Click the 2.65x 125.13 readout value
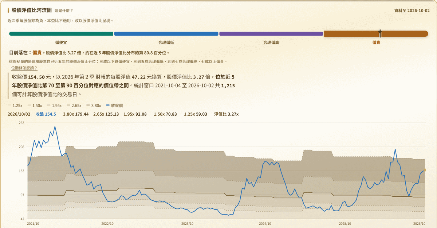Viewport: 437px width, 228px height. click(106, 114)
